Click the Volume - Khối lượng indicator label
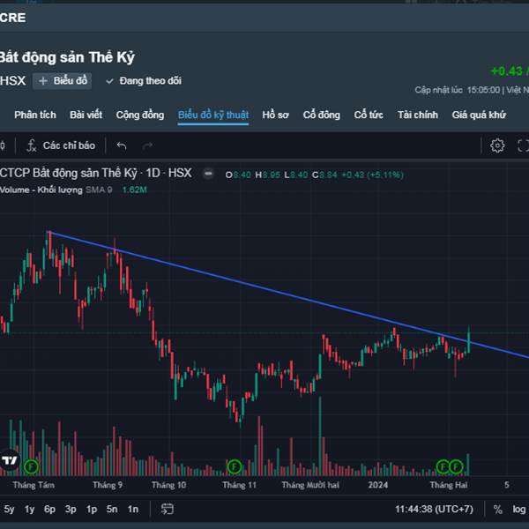This screenshot has height=529, width=529. click(x=41, y=190)
